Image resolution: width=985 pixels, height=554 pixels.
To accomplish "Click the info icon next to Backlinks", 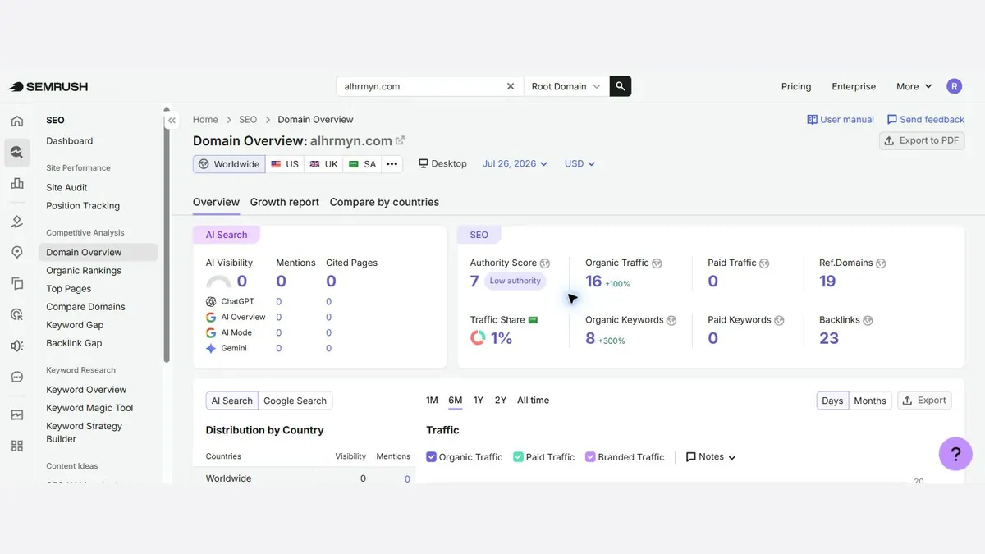I will tap(868, 320).
